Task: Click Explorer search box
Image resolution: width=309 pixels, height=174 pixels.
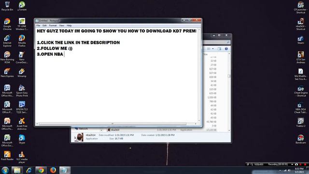Action: click(x=216, y=42)
